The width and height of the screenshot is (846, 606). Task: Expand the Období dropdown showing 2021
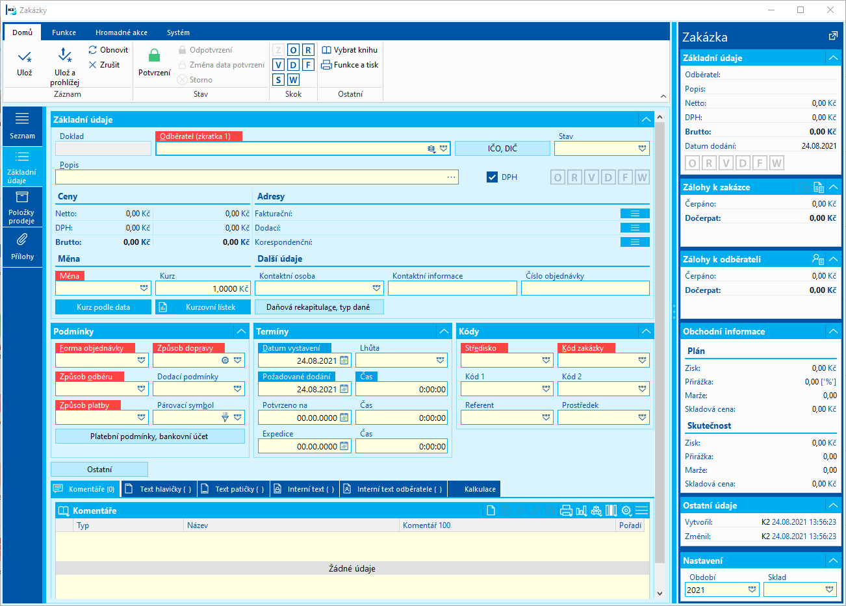point(752,590)
